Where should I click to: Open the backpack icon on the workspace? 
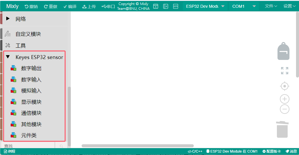[x=283, y=51]
